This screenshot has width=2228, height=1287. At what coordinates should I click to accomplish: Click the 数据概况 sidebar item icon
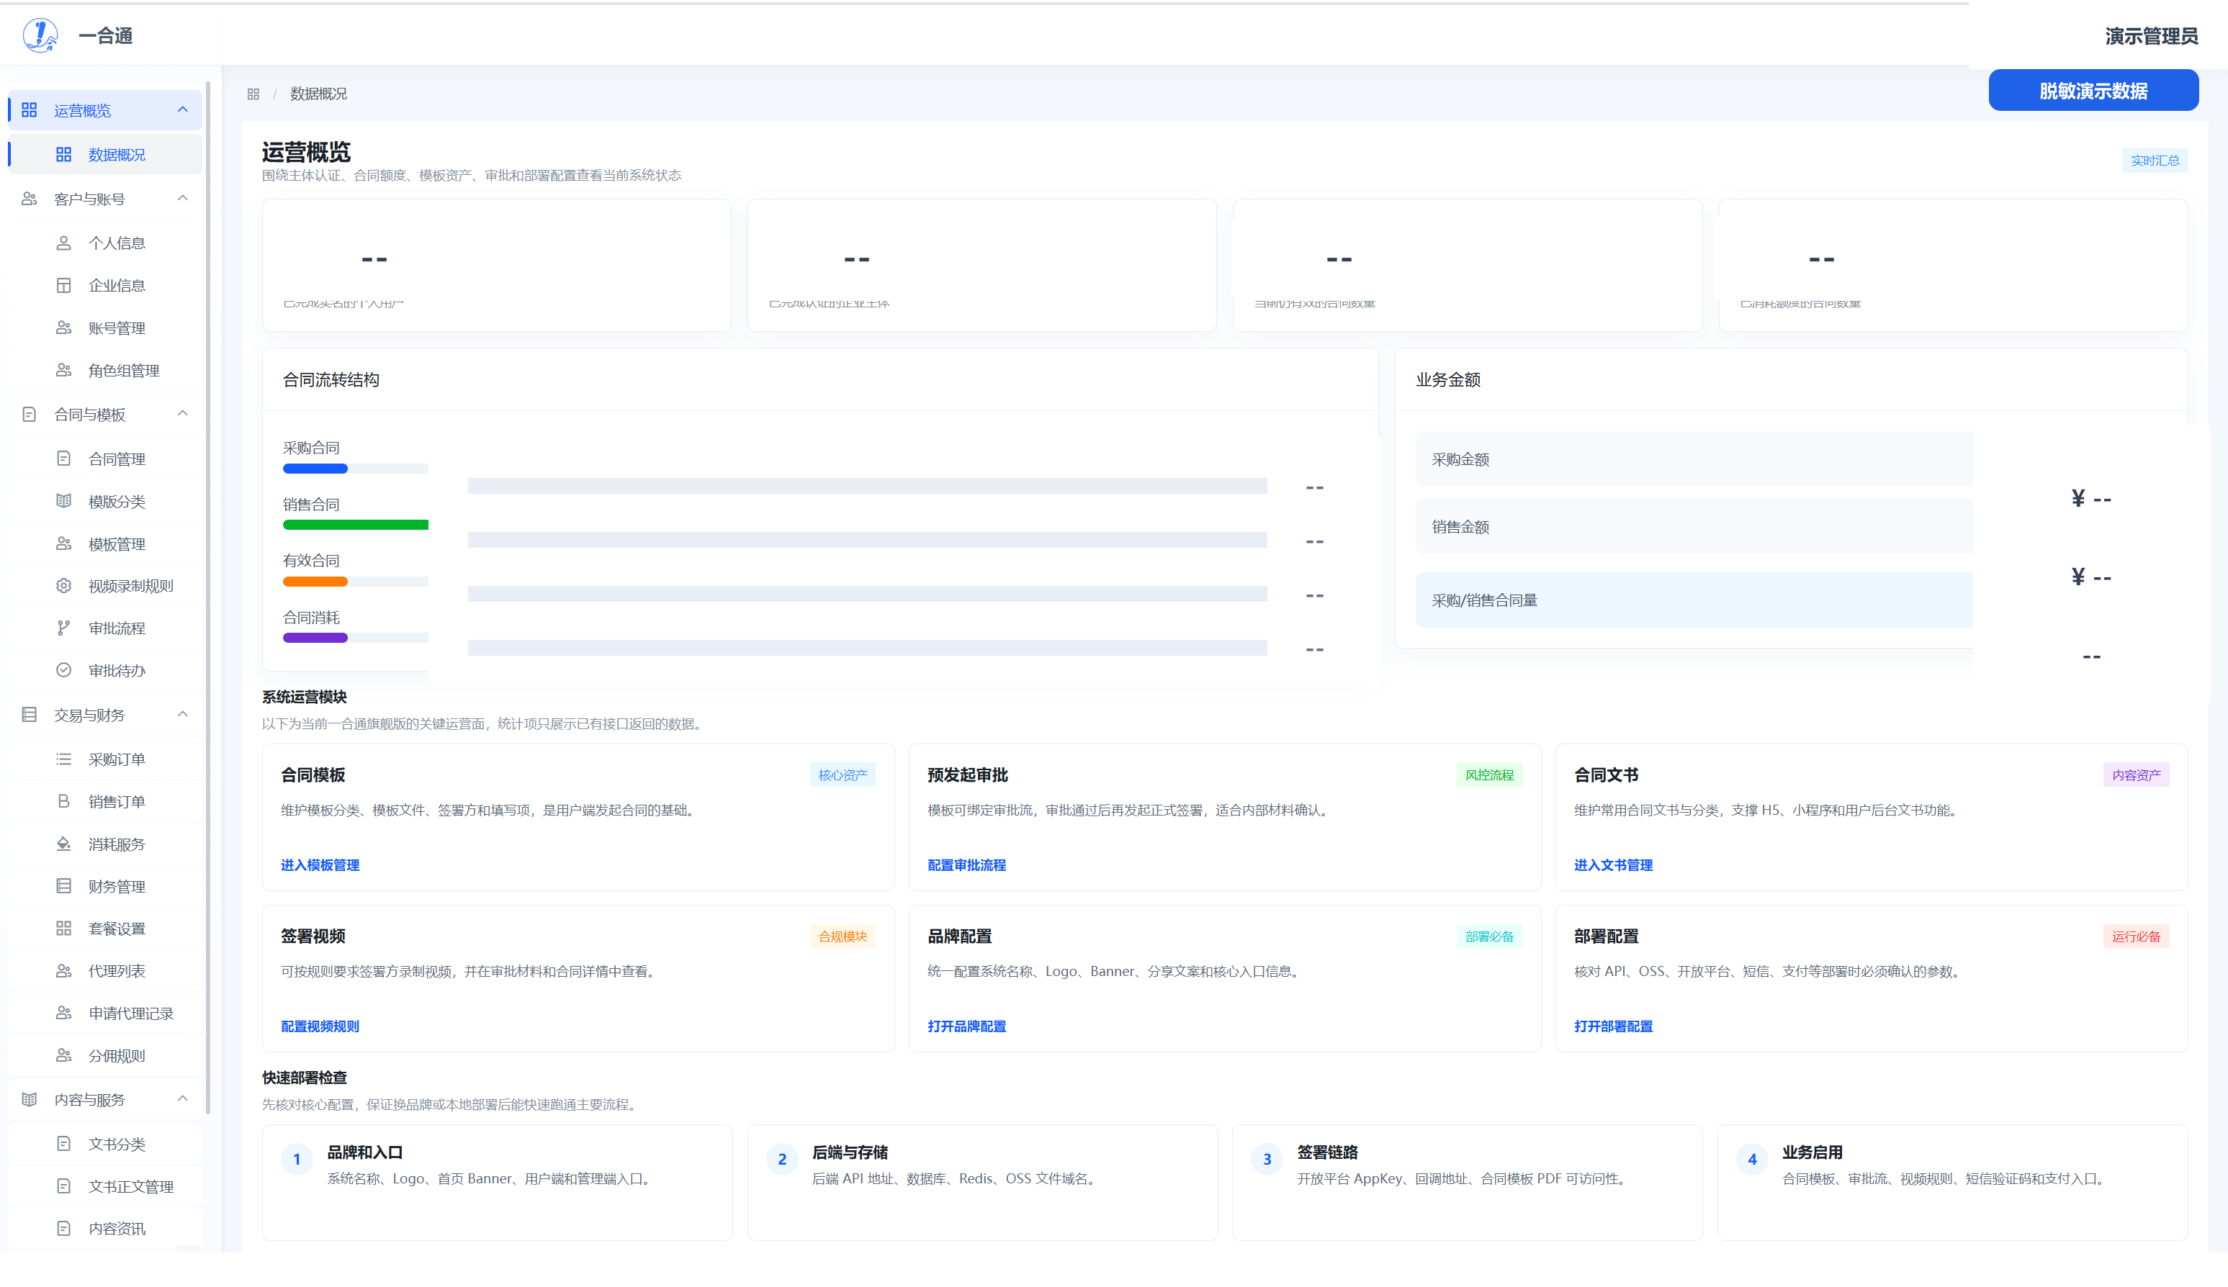click(63, 155)
